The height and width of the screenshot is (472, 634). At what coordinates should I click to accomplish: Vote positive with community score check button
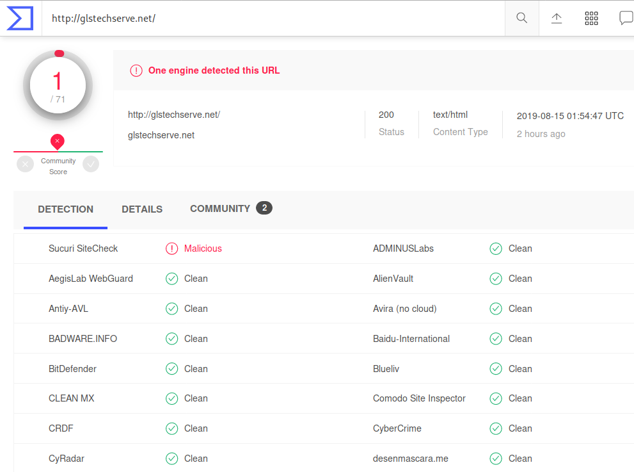[x=91, y=164]
